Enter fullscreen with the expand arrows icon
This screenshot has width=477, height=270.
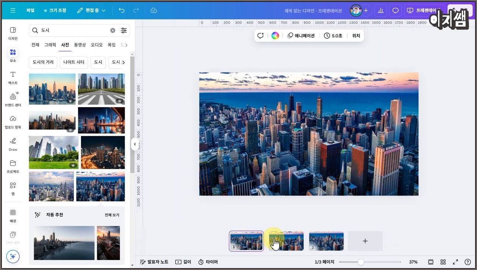456,262
